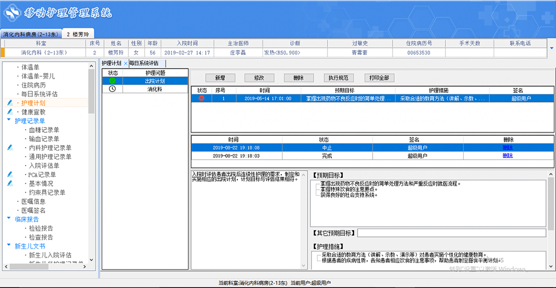Screen dimensions: 556x288
Task: Open 检验报告 in the left tree
Action: coord(41,228)
